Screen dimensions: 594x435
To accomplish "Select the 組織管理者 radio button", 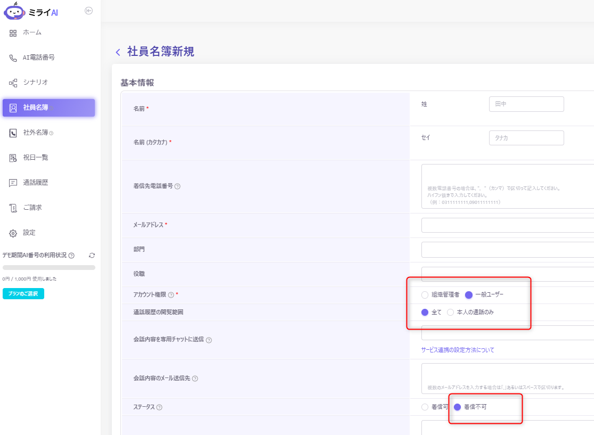I will click(425, 295).
